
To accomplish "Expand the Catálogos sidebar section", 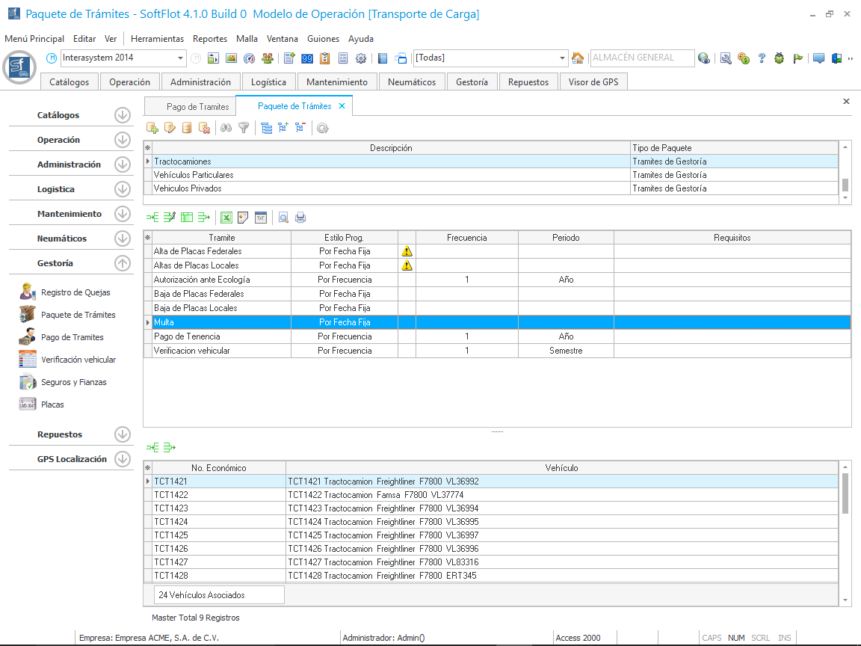I will click(x=123, y=115).
